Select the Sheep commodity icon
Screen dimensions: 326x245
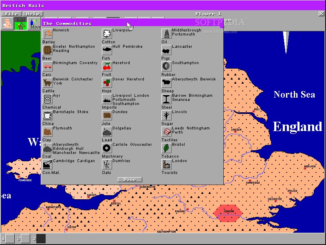click(167, 83)
